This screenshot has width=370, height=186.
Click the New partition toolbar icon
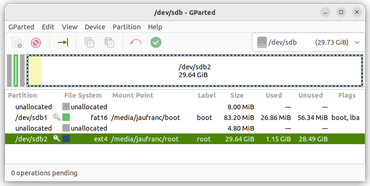(x=17, y=42)
